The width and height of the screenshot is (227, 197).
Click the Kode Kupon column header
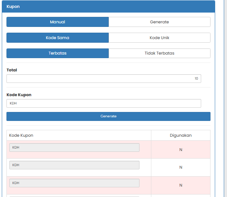tap(21, 135)
